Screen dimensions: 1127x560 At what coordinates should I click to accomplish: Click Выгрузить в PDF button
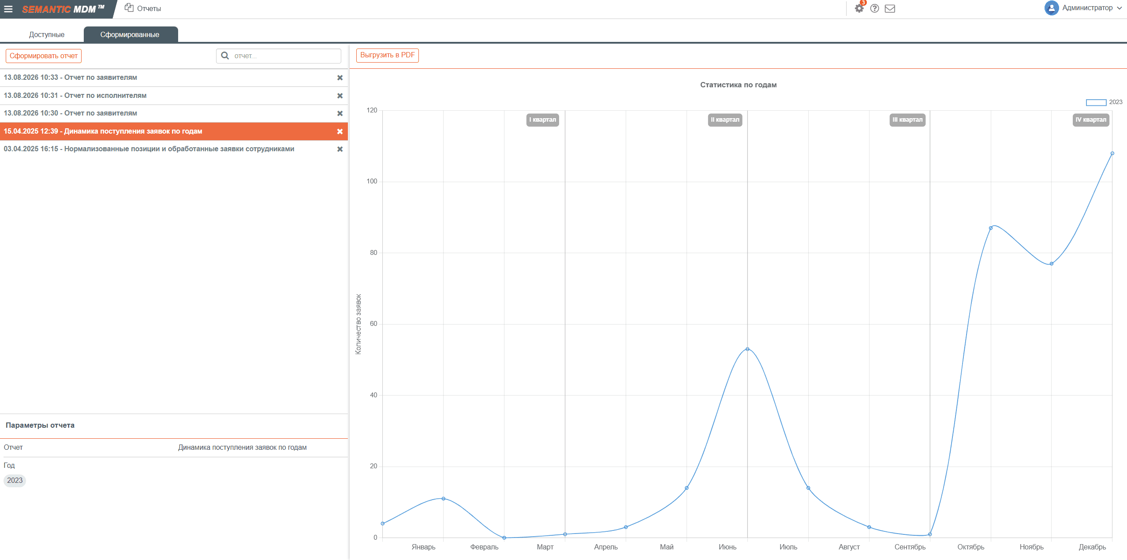[x=388, y=55]
